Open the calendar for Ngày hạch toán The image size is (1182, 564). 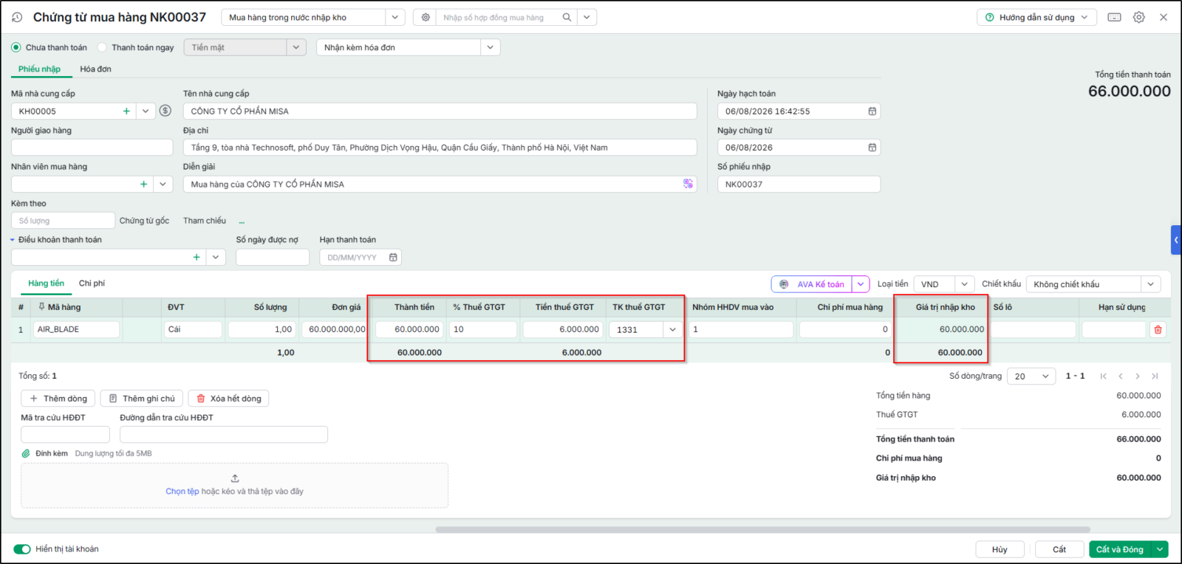click(x=872, y=111)
